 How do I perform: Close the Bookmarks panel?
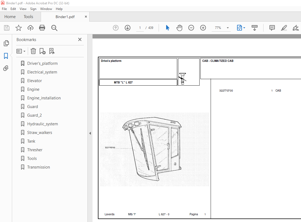tap(80, 39)
